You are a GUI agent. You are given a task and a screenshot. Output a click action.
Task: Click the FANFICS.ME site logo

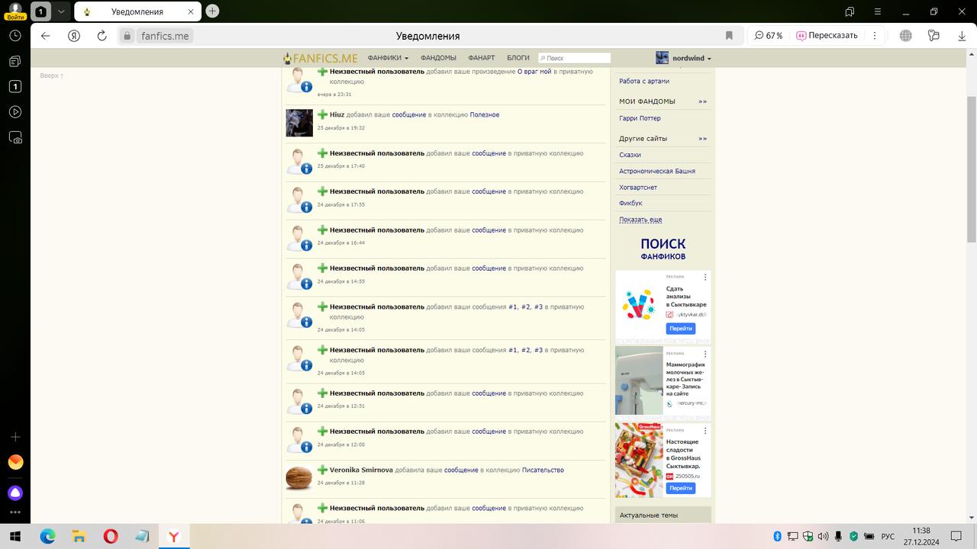point(320,58)
